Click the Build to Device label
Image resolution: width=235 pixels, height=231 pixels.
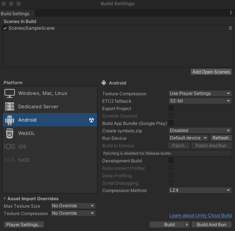[x=118, y=145]
